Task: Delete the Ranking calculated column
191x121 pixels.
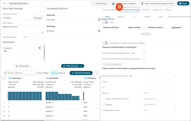Action: 99,31
